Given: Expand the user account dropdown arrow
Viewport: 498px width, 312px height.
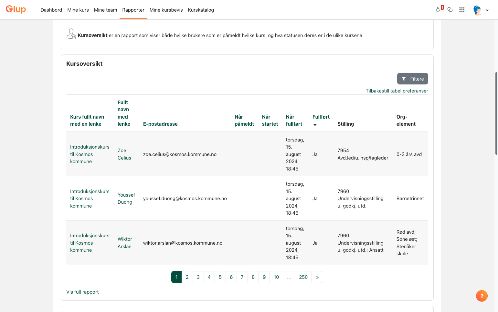Looking at the screenshot, I should click(487, 10).
